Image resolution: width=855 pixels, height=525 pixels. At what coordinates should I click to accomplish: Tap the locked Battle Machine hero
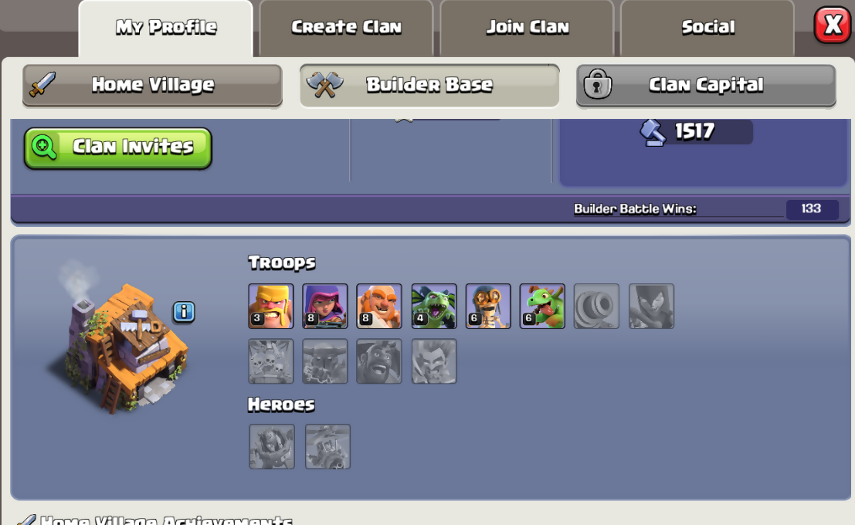272,446
